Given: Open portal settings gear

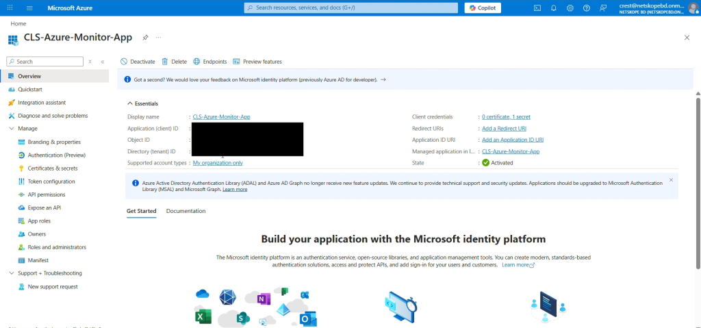Looking at the screenshot, I should click(x=570, y=8).
